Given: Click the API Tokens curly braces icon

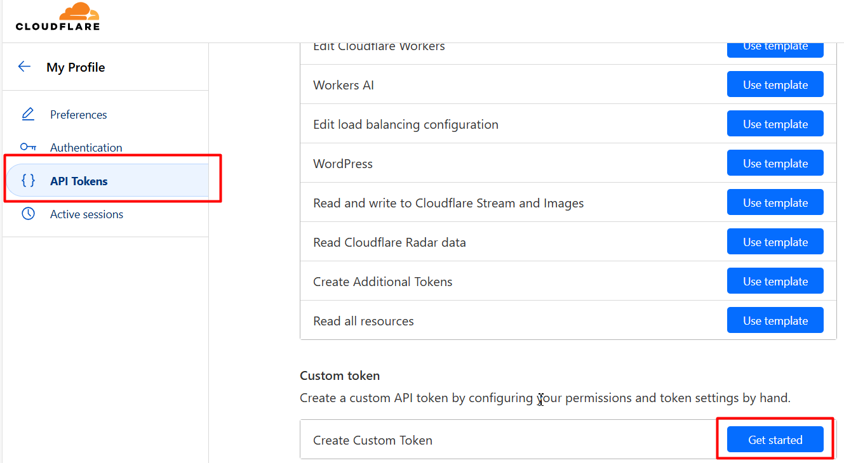Looking at the screenshot, I should click(x=28, y=181).
